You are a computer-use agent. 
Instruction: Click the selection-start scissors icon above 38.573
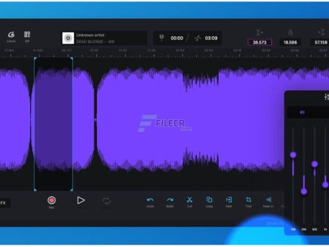259,32
